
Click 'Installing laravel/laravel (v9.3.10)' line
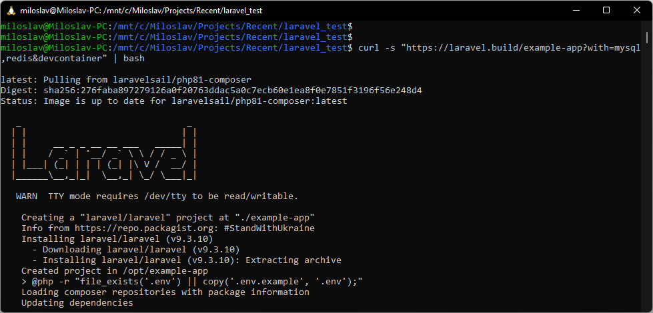tap(117, 239)
